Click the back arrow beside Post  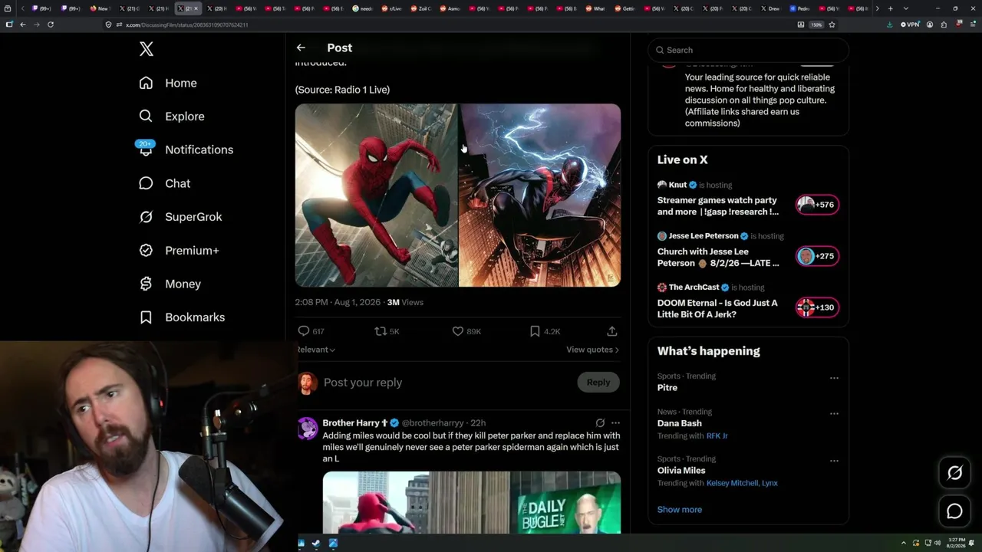coord(301,48)
